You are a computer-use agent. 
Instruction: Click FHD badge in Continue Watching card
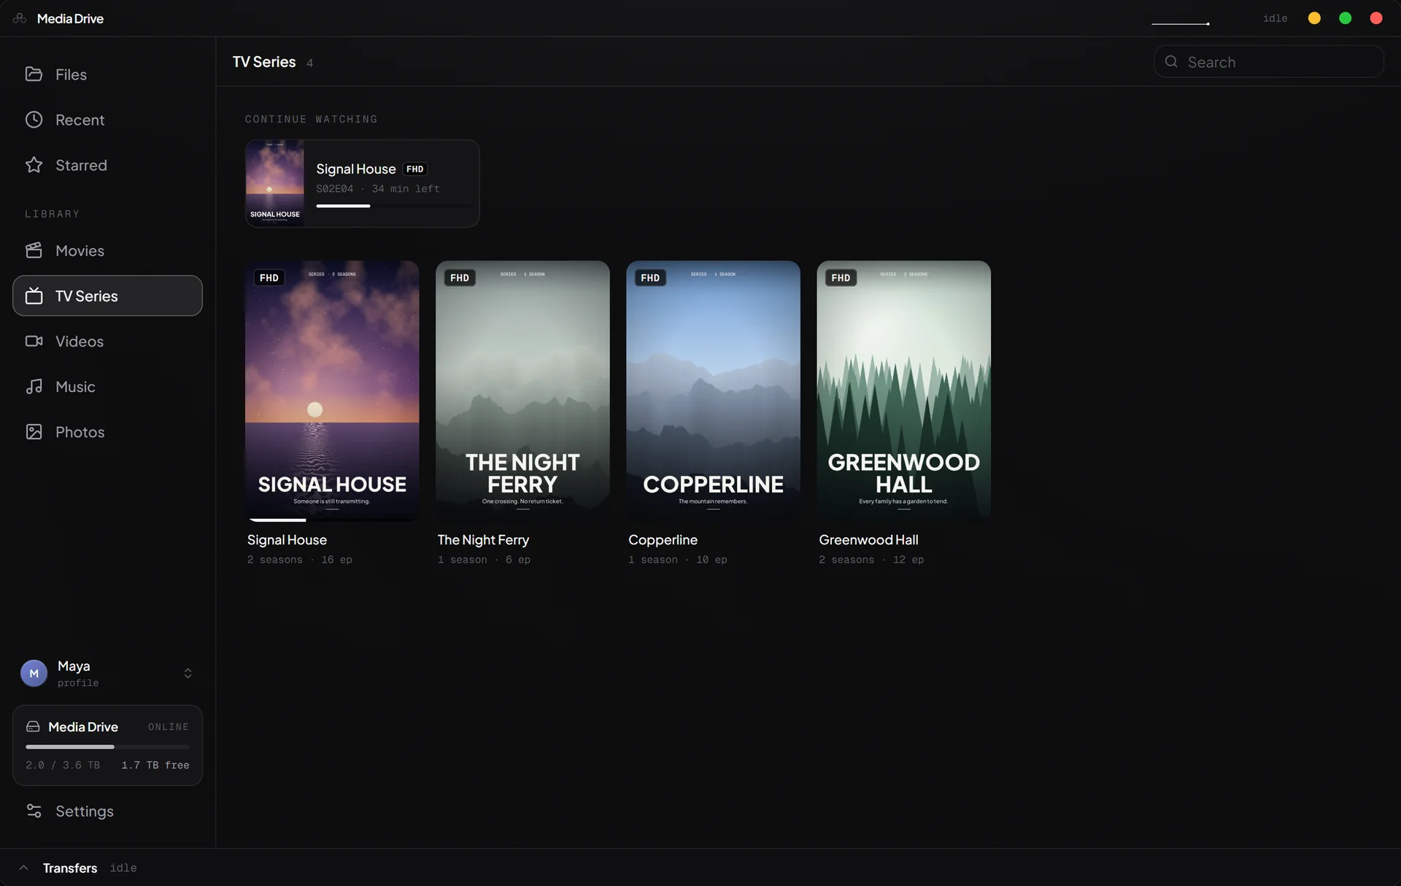pos(414,169)
